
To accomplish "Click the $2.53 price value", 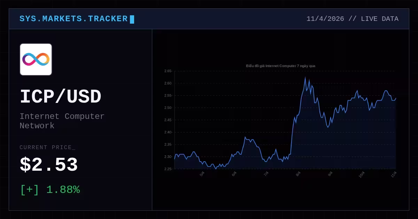I will [49, 165].
